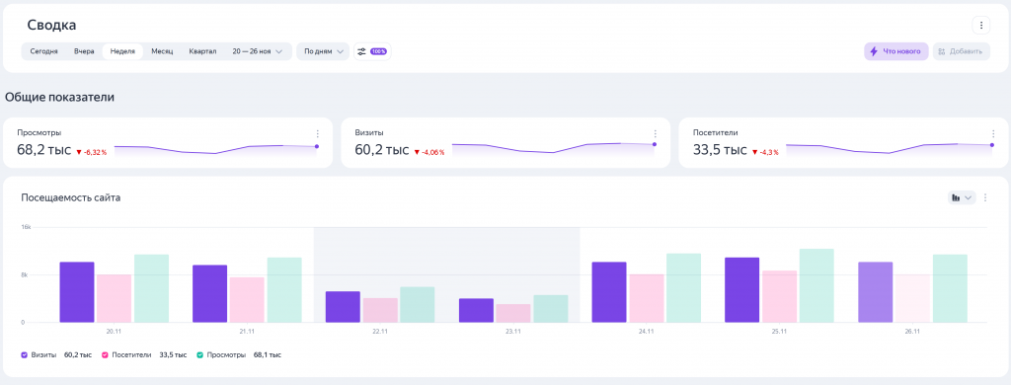Open the Визиты card three-dot menu

click(x=656, y=134)
